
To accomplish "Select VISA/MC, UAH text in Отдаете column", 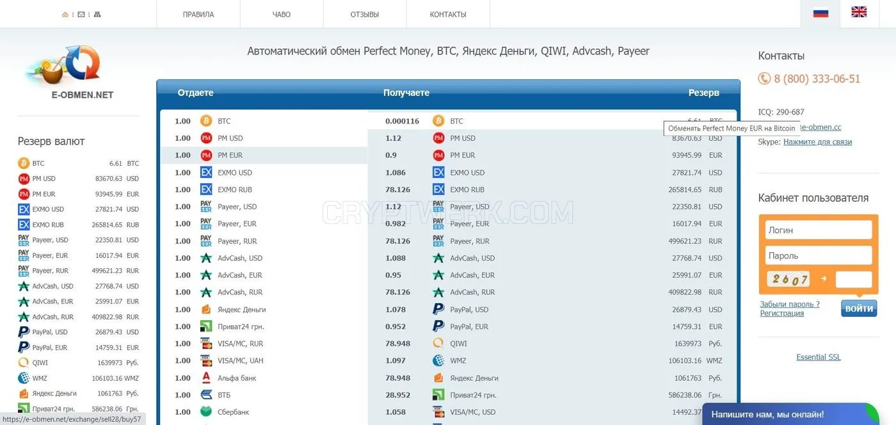I will pyautogui.click(x=241, y=360).
